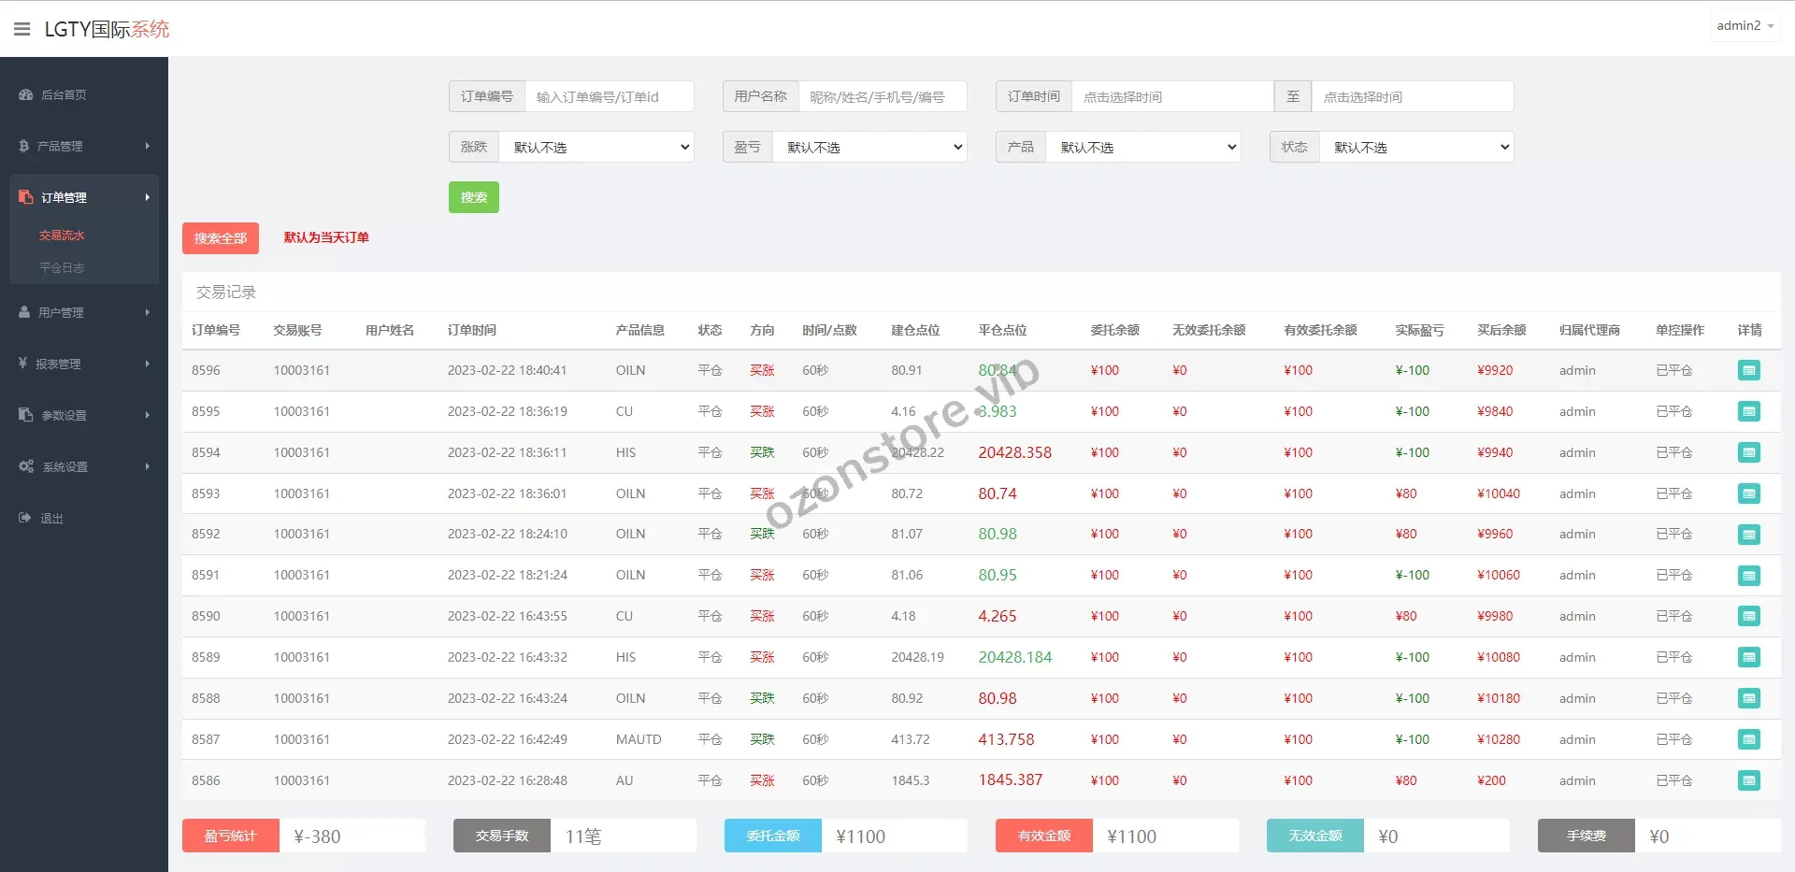This screenshot has height=872, width=1795.
Task: Click the 后台首页 dashboard icon in sidebar
Action: [x=26, y=94]
